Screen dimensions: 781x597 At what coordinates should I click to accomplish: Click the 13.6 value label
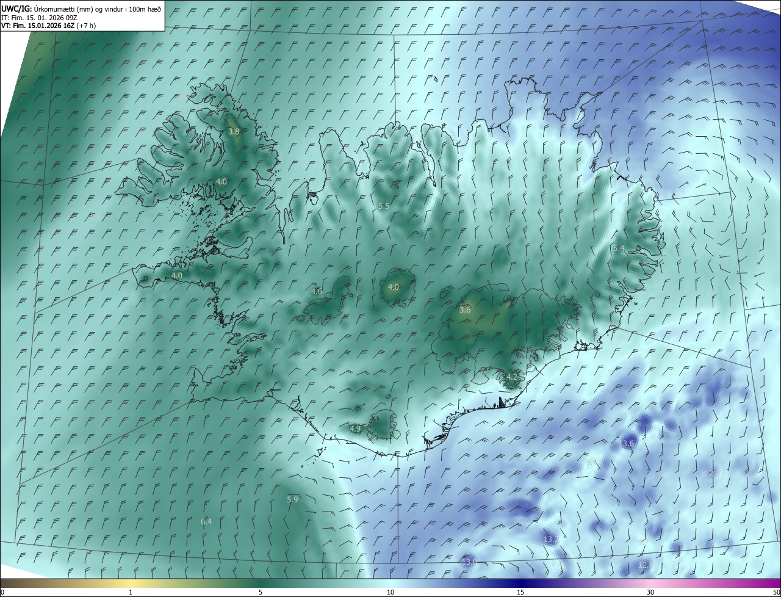point(627,443)
